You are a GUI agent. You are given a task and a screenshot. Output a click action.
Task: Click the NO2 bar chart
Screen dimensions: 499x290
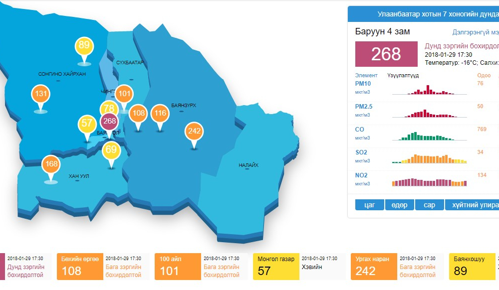(429, 182)
